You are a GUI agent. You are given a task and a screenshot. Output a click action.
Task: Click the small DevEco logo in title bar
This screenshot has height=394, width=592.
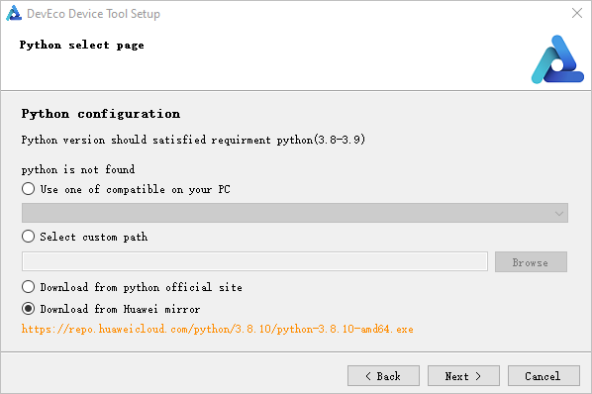coord(14,13)
